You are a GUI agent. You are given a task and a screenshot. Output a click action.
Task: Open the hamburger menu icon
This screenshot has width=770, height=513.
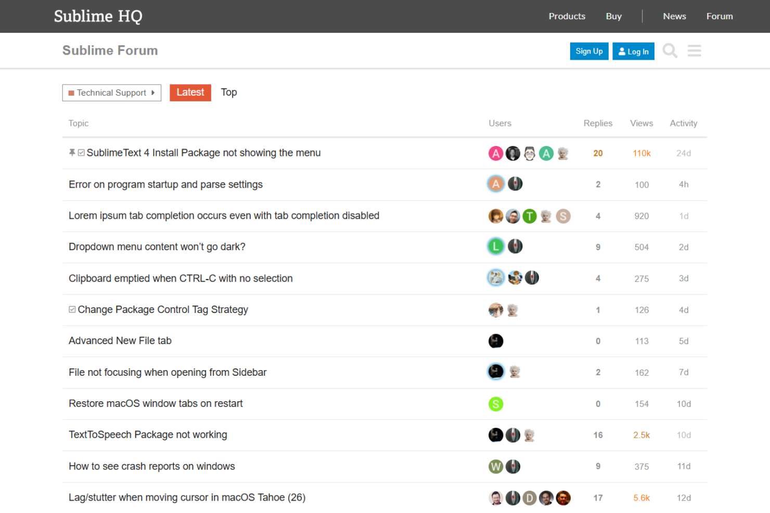click(694, 51)
